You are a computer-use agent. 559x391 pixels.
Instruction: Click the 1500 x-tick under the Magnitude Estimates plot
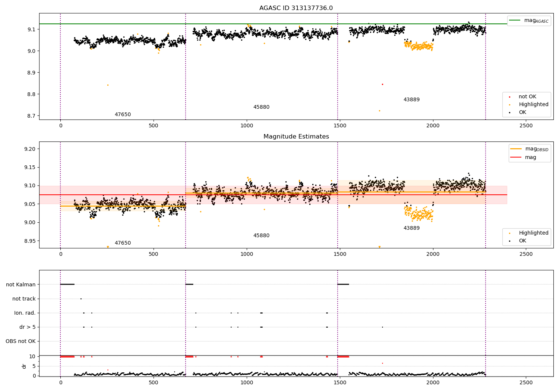(339, 254)
